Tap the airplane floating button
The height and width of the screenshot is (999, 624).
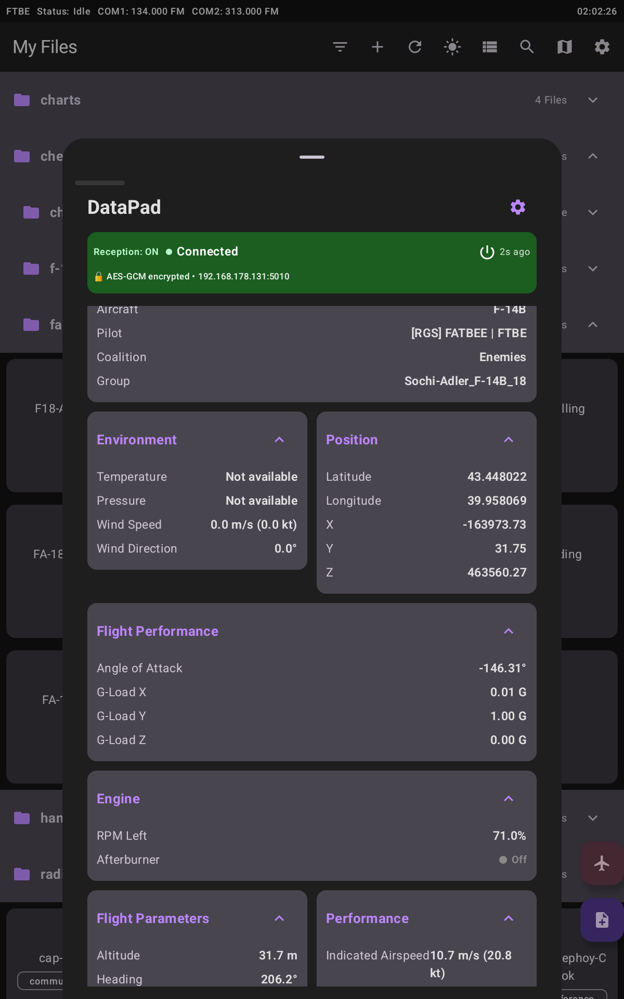tap(602, 863)
